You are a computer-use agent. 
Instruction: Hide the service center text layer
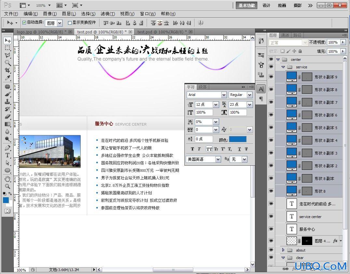tap(271, 216)
